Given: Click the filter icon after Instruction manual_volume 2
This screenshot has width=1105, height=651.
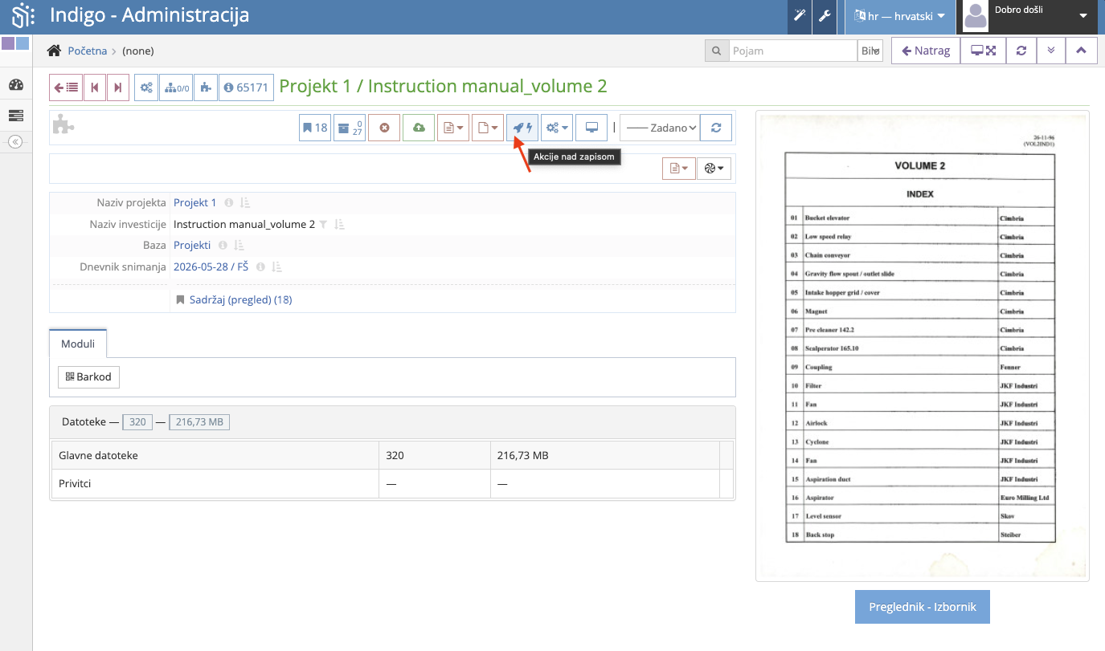Looking at the screenshot, I should pos(323,225).
